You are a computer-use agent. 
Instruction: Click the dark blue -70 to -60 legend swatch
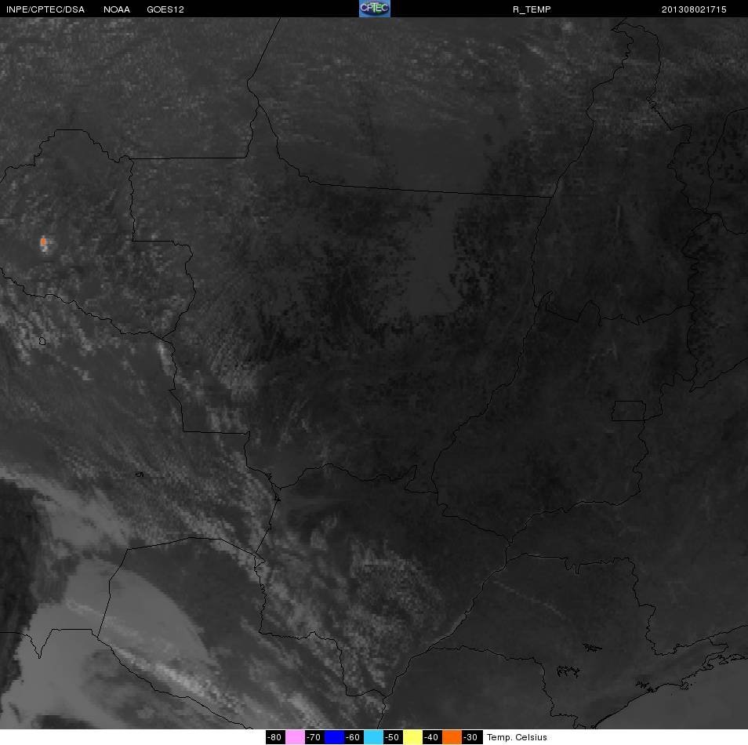point(335,737)
